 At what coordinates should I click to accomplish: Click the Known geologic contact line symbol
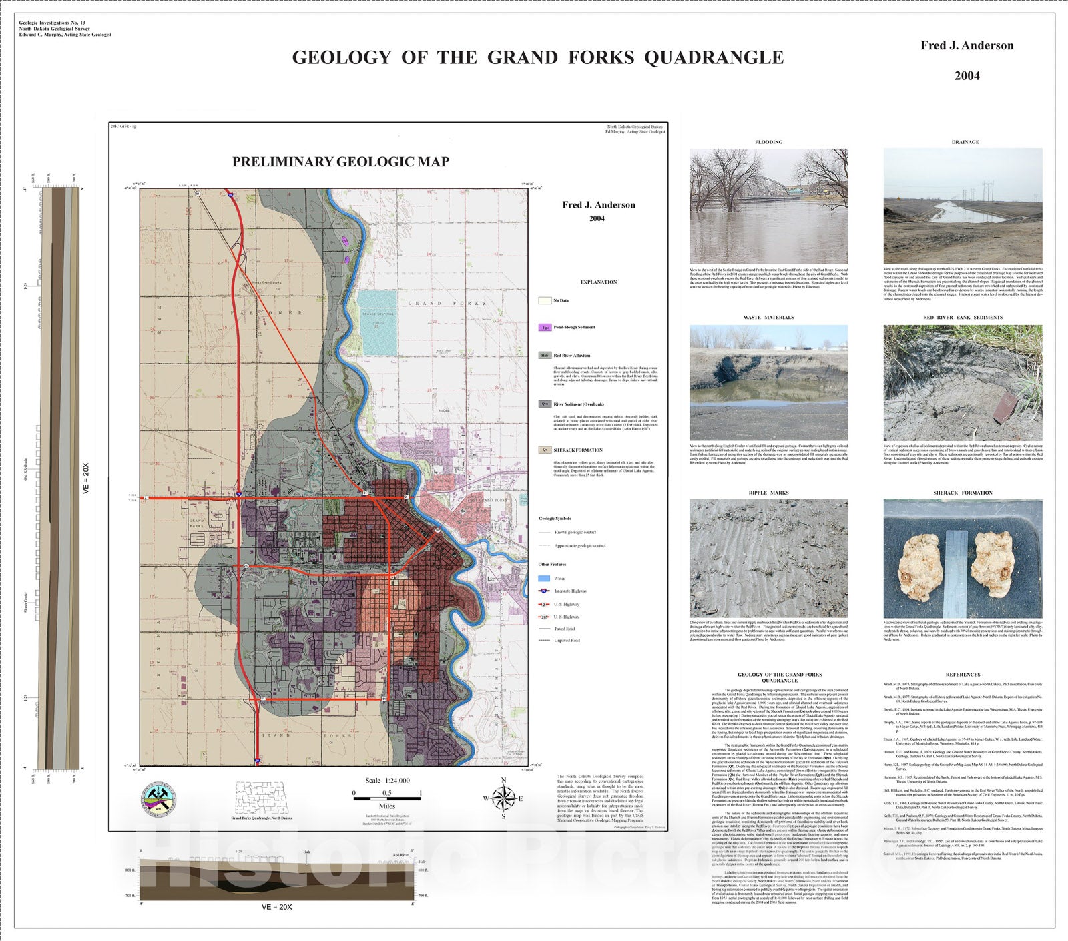(545, 533)
